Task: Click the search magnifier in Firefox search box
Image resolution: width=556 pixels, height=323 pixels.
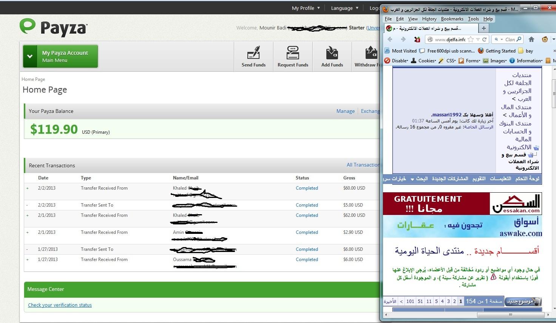Action: (x=519, y=39)
